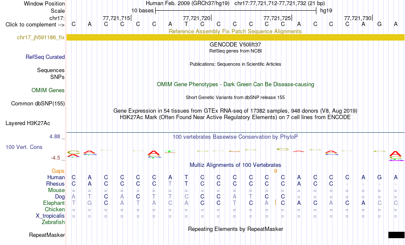Click the -4.5 PhyloP lower scale value

click(55, 158)
